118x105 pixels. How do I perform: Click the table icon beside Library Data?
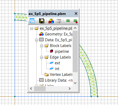point(41,80)
